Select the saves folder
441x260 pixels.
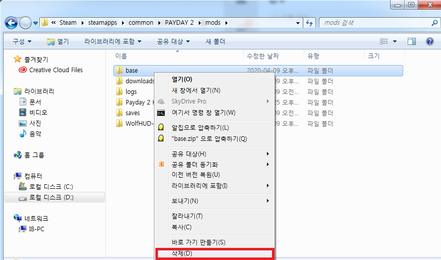coord(133,113)
